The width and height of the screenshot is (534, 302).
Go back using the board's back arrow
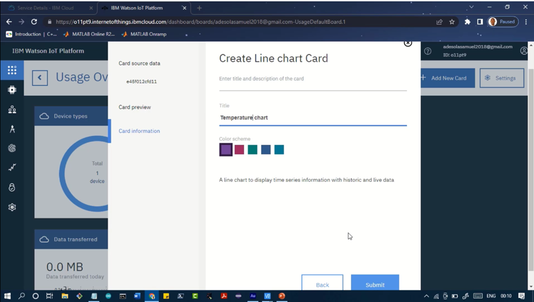(40, 78)
